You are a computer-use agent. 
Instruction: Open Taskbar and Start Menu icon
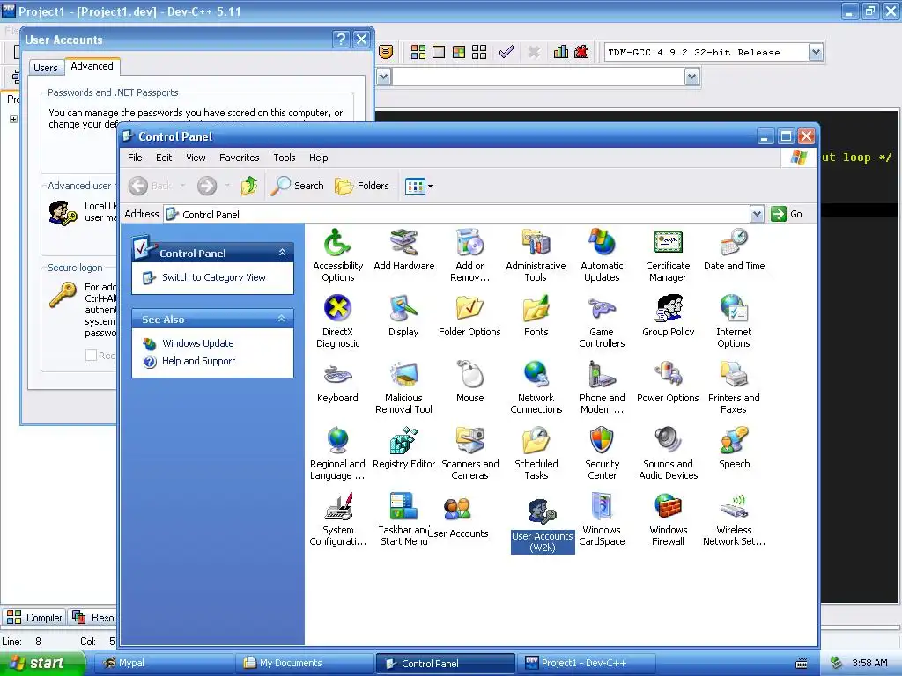(x=403, y=519)
